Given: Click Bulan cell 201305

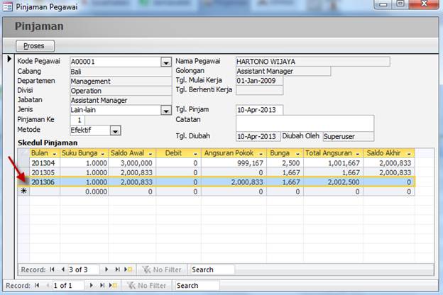Looking at the screenshot, I should [45, 172].
